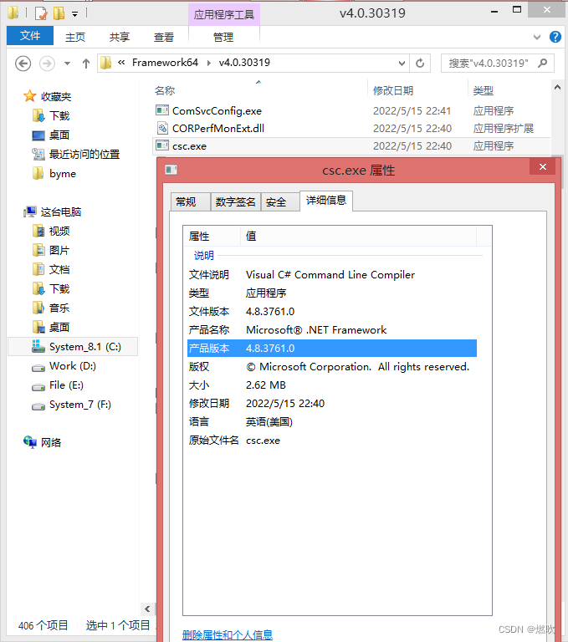Click the file list scroll-up arrow
Viewport: 568px width, 642px height.
(x=557, y=87)
